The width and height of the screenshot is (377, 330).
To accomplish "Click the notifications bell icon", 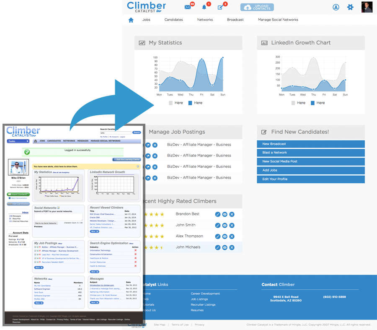I will [x=204, y=7].
